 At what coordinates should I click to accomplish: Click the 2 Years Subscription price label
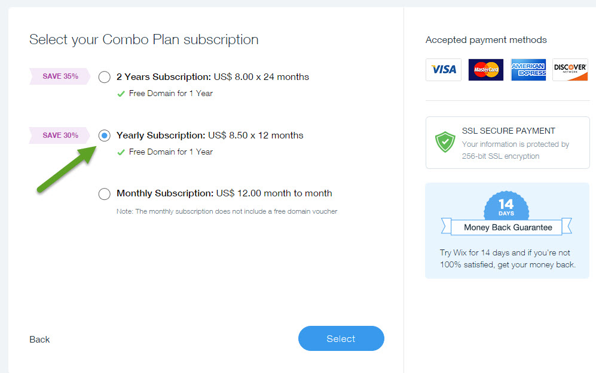tap(212, 77)
